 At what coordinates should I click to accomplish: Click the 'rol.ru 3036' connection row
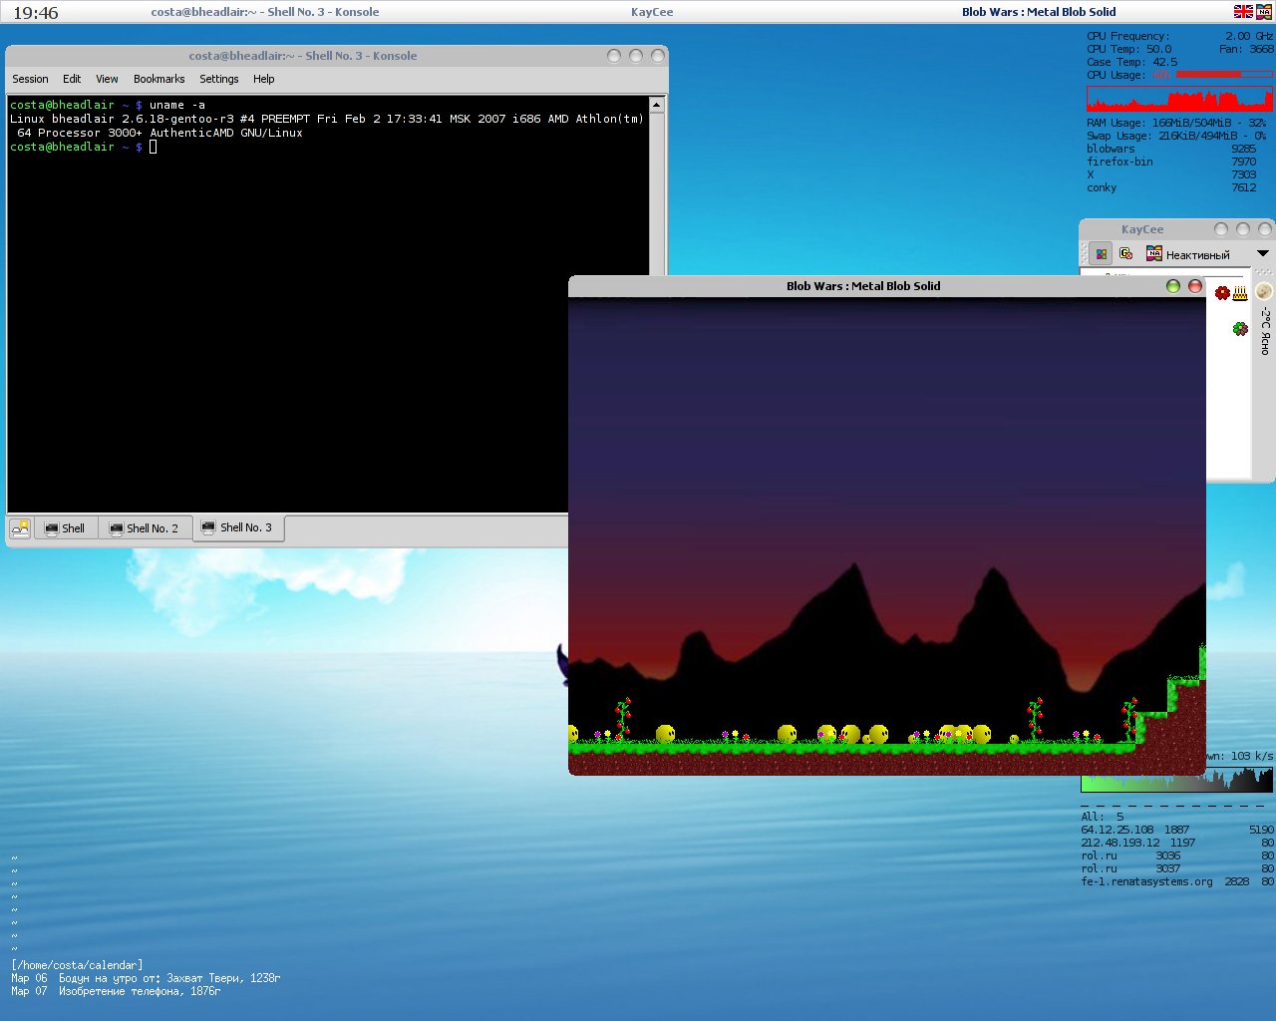(1177, 855)
